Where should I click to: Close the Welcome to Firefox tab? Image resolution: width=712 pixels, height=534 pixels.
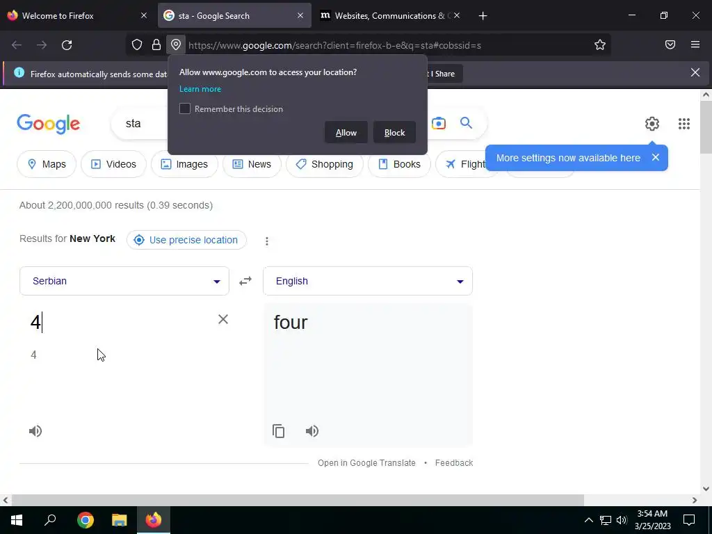(144, 16)
